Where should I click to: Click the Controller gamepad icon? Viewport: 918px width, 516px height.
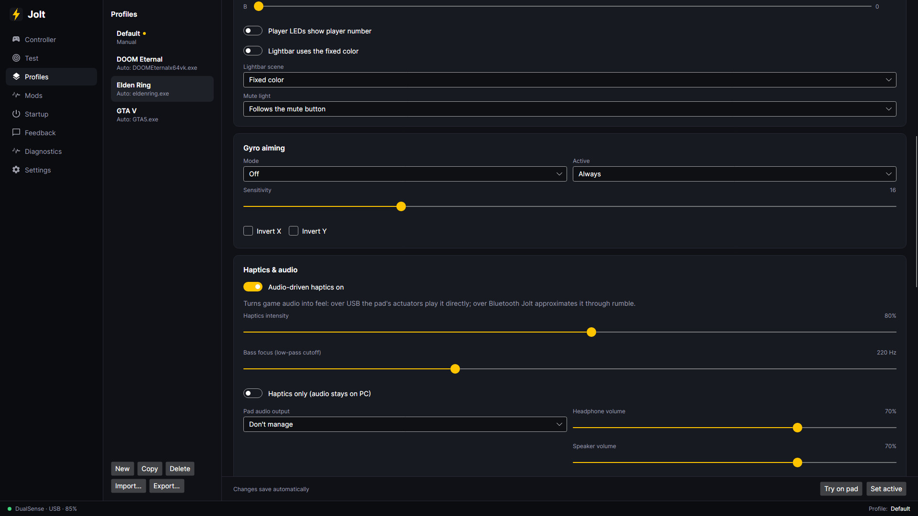(x=16, y=39)
